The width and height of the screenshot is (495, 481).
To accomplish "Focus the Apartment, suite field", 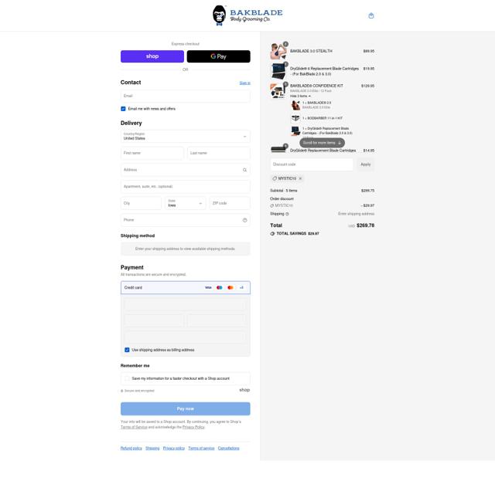I will [x=186, y=187].
